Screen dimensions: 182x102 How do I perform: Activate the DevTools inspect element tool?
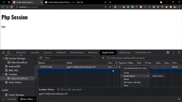[x=3, y=52]
